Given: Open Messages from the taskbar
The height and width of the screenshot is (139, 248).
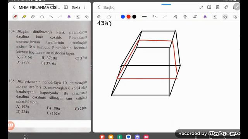Looking at the screenshot, I should 128,137.
